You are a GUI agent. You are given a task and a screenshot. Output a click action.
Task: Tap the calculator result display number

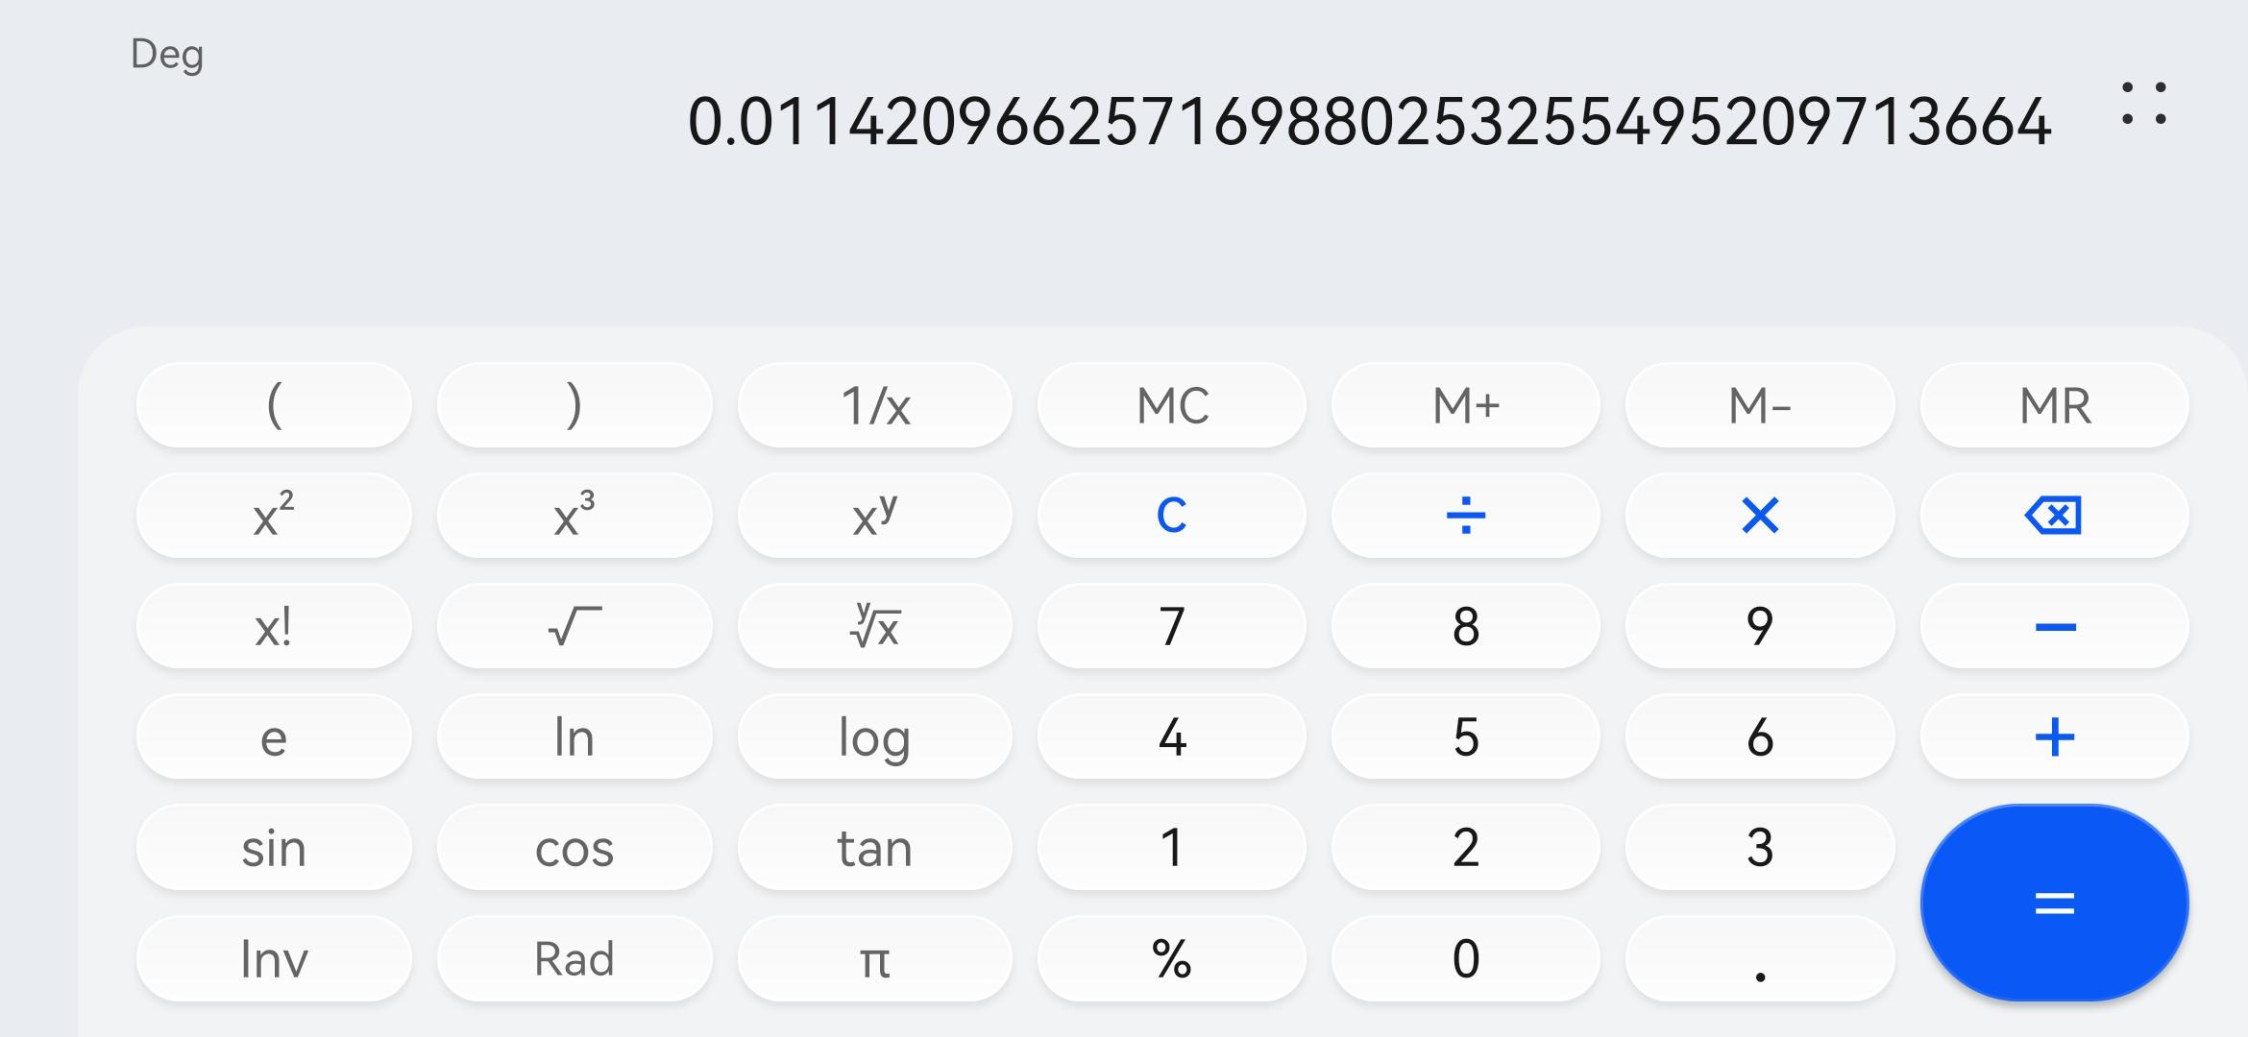(1369, 123)
